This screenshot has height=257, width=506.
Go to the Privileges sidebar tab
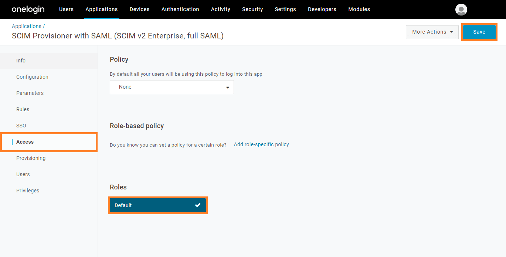(49, 191)
